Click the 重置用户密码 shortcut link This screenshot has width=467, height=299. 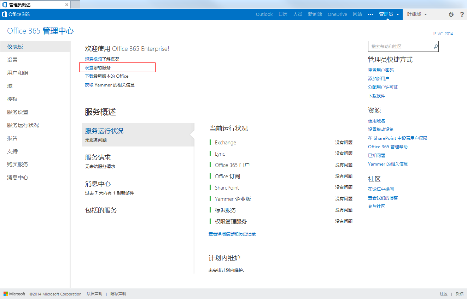(381, 70)
